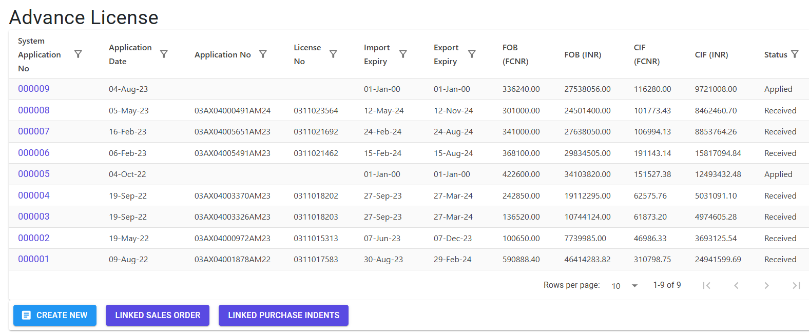The image size is (809, 334).
Task: Open the Application No column filter
Action: coord(263,54)
